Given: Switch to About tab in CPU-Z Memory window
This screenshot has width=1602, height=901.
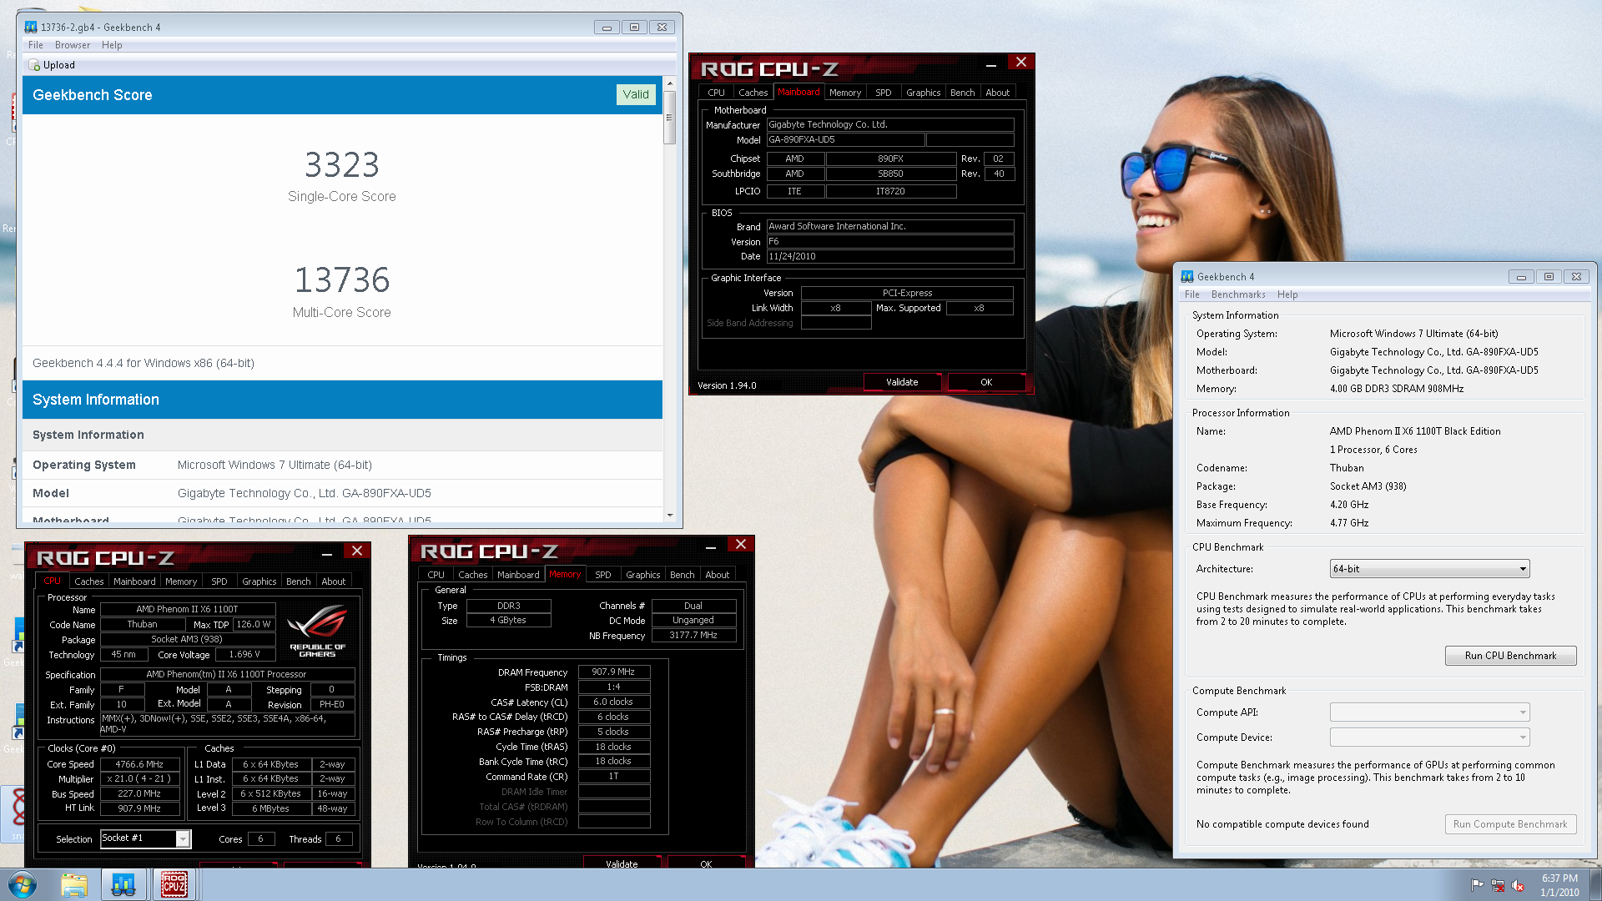Looking at the screenshot, I should click(717, 575).
